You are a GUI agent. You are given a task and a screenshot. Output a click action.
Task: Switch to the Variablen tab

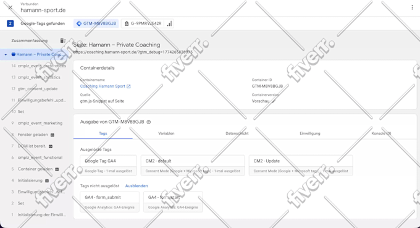pyautogui.click(x=166, y=133)
